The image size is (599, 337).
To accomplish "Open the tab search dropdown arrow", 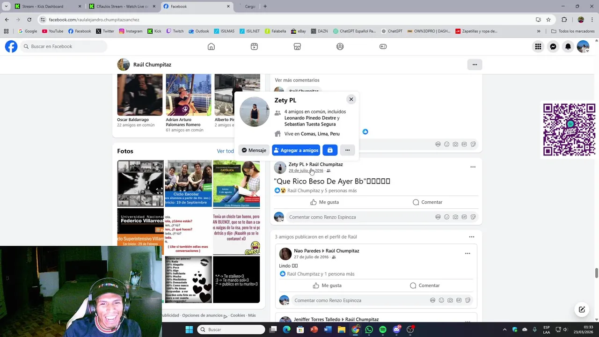I will [6, 7].
